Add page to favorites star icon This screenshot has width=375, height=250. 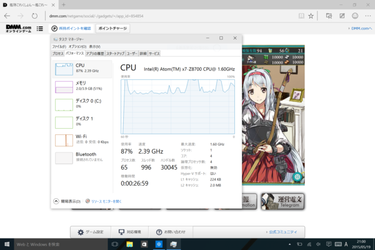[x=311, y=16]
